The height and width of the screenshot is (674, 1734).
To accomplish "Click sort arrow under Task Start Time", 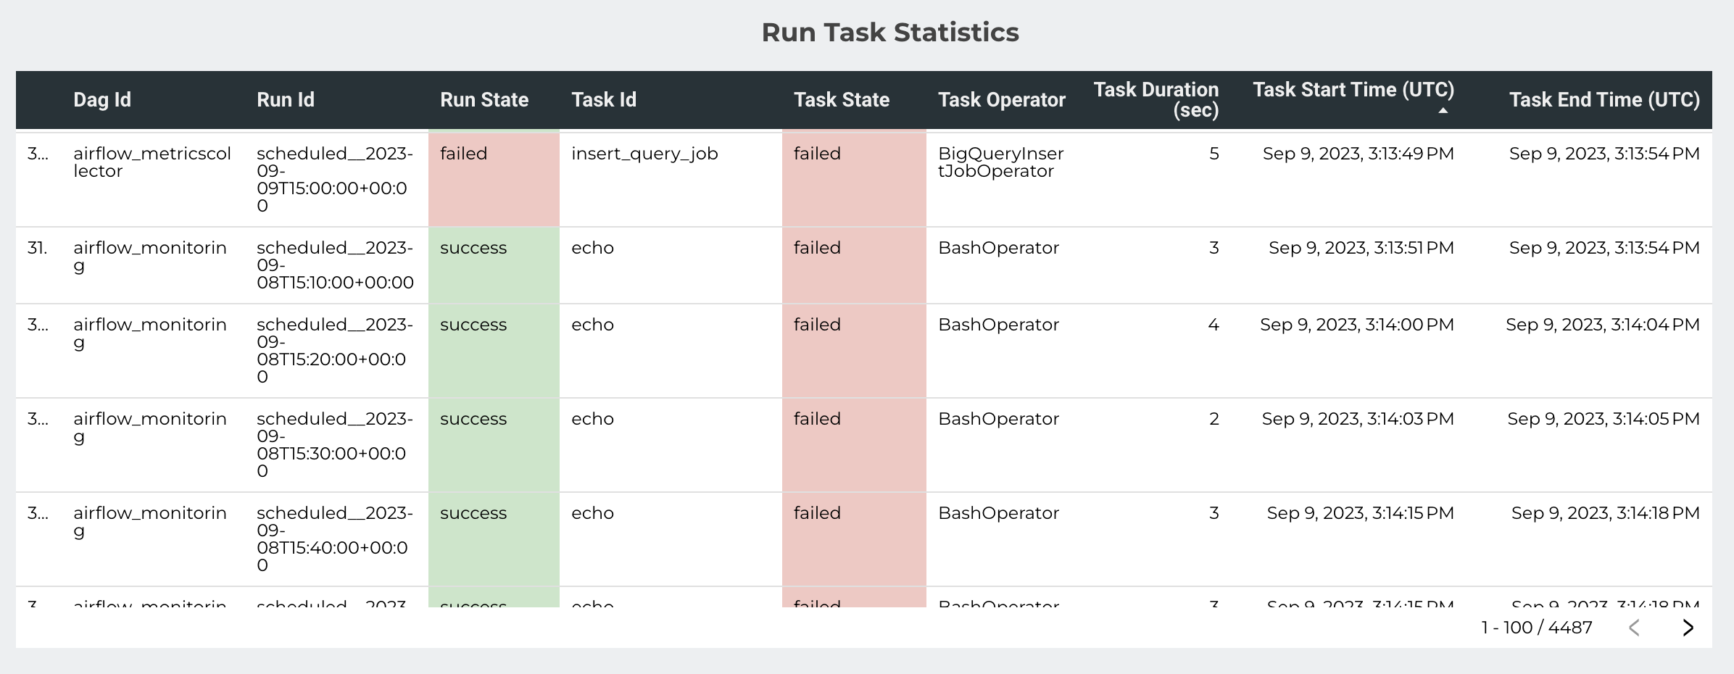I will [1443, 111].
